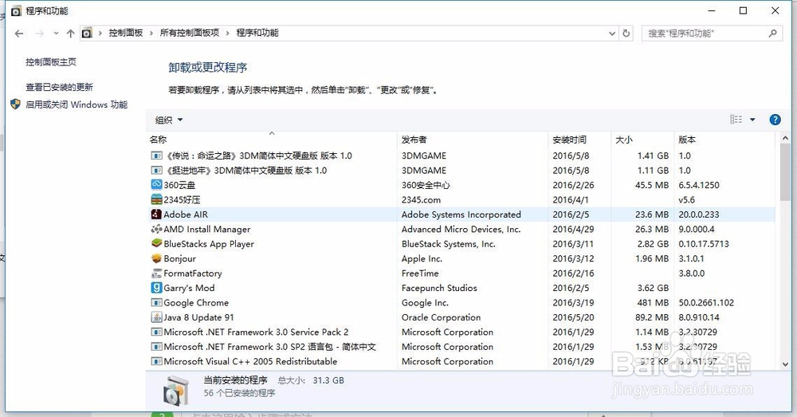Select the Adobe AIR program name

186,214
